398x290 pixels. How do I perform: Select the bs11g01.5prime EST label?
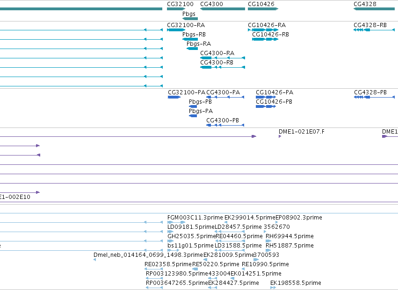point(190,246)
